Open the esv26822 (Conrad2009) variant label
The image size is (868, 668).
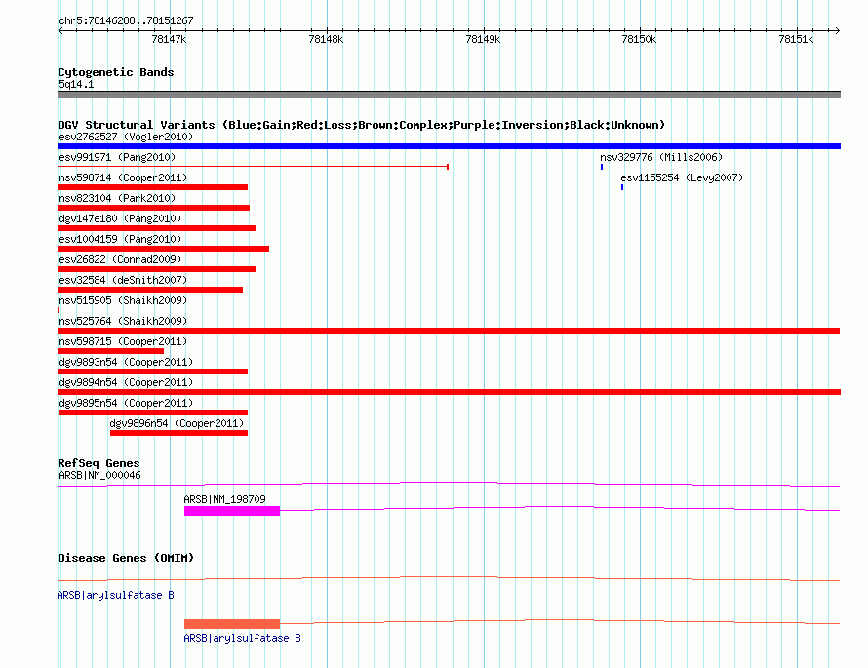pyautogui.click(x=120, y=259)
